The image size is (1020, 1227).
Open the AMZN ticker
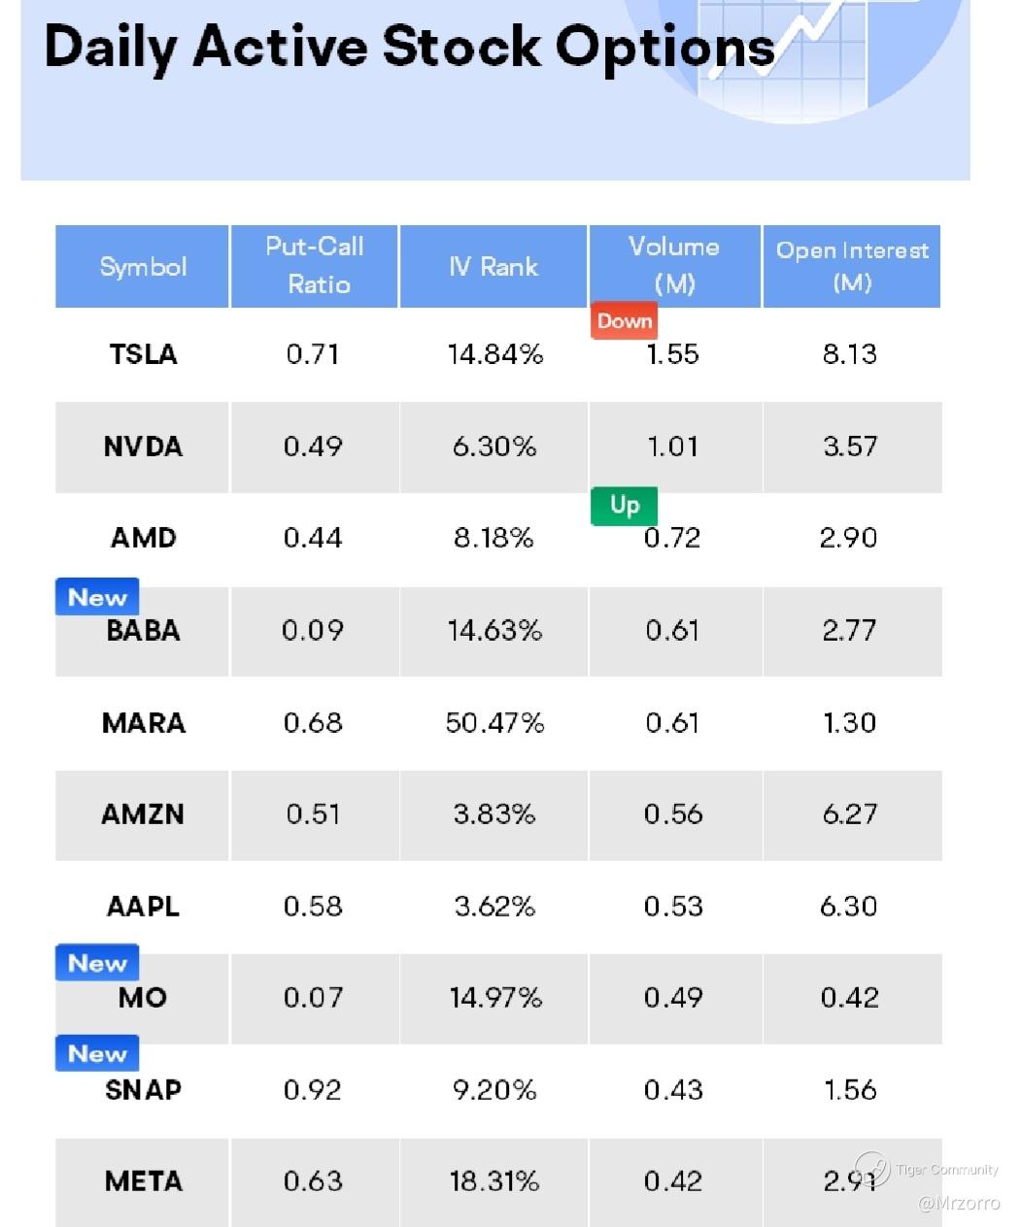pyautogui.click(x=143, y=814)
